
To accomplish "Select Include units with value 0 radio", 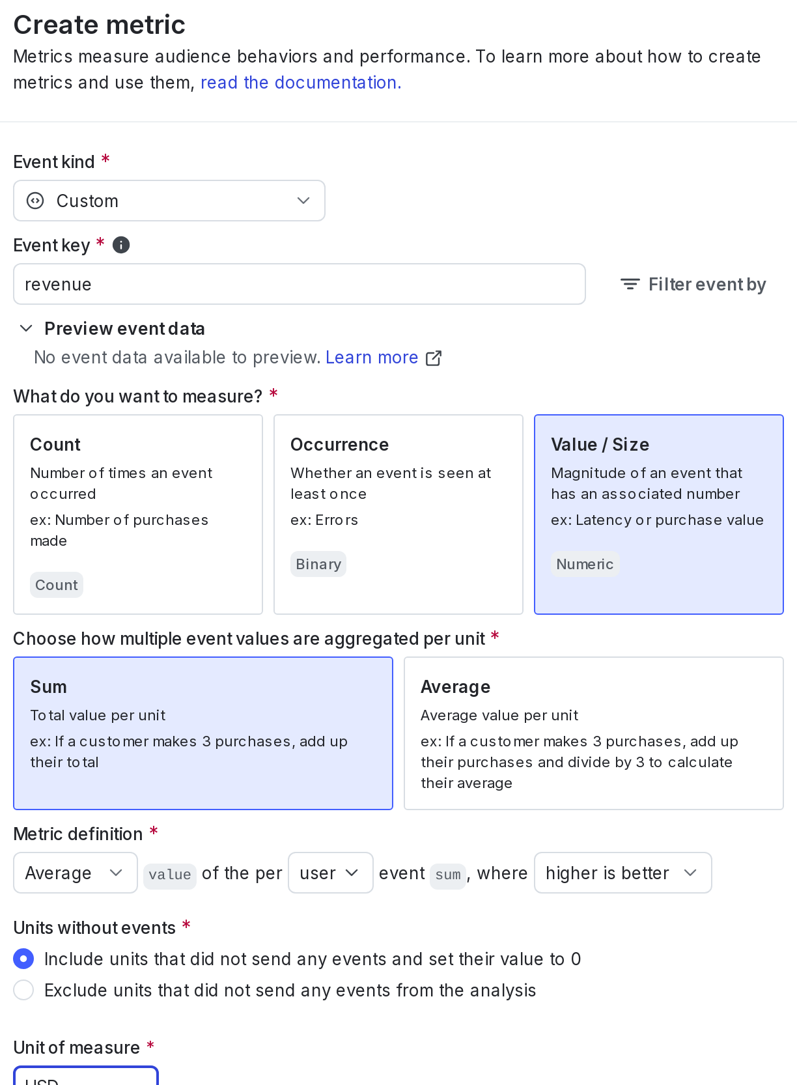I will 23,959.
